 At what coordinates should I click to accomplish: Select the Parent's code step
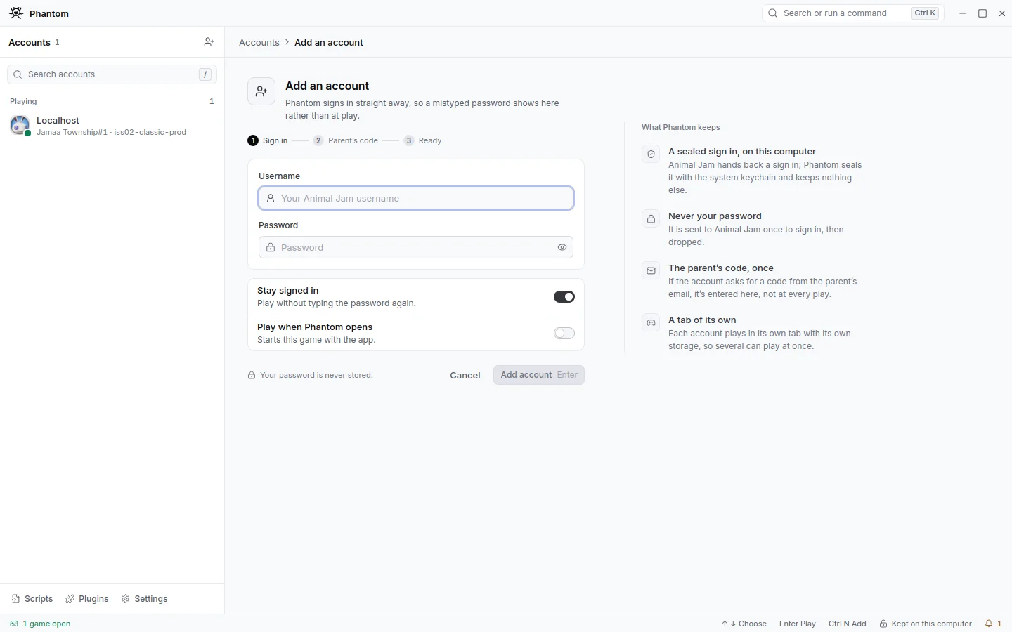coord(346,140)
